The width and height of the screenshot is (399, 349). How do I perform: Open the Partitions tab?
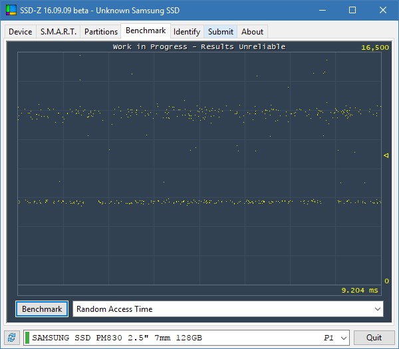click(x=101, y=32)
